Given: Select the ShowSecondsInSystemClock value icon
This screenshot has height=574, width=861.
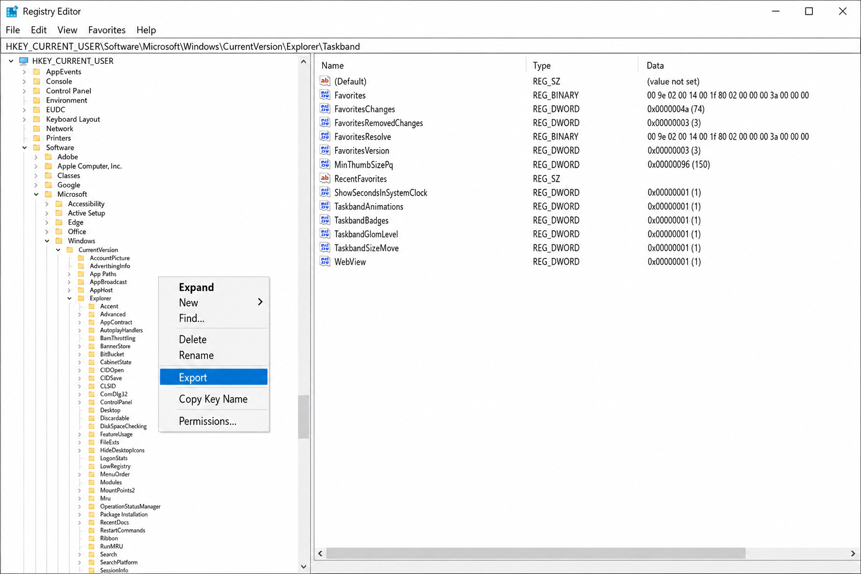Looking at the screenshot, I should [x=325, y=192].
